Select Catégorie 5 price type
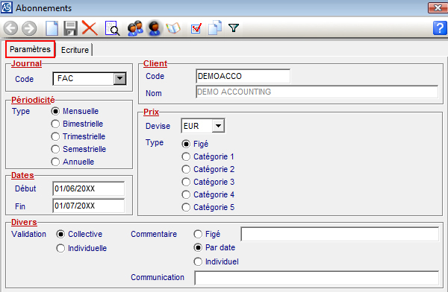 [x=208, y=207]
